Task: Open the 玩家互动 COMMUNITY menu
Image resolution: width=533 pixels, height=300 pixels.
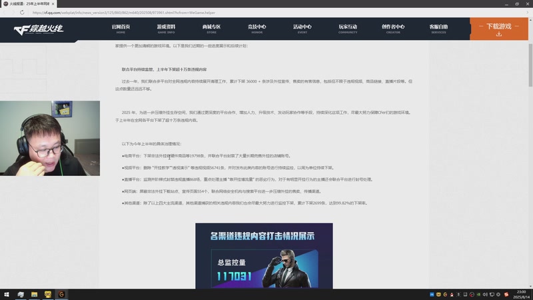Action: coord(348,29)
